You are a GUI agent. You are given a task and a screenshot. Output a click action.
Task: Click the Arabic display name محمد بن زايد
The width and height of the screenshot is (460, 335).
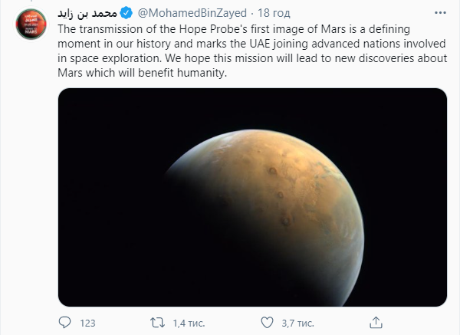pos(87,15)
